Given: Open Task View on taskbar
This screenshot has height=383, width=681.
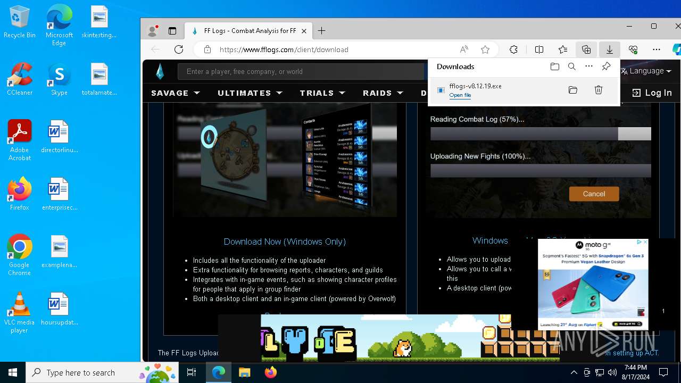Looking at the screenshot, I should [192, 372].
